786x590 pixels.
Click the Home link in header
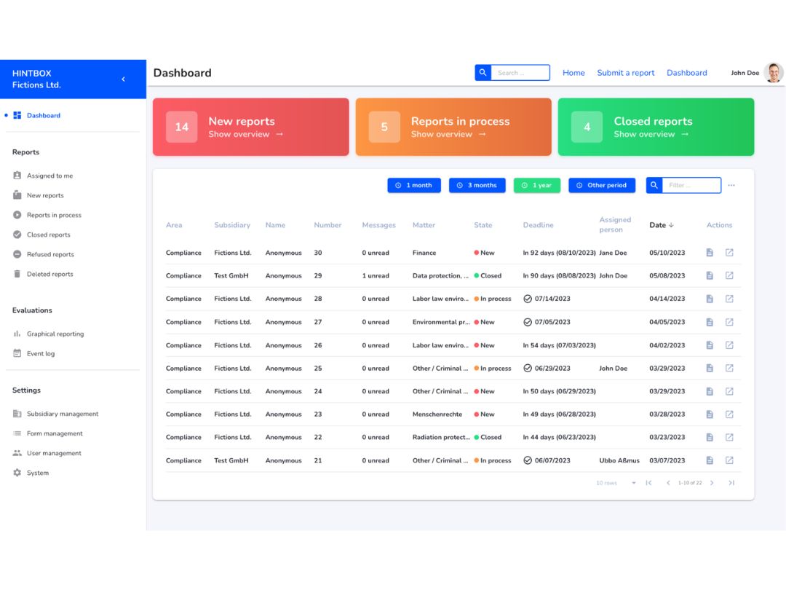(x=573, y=73)
